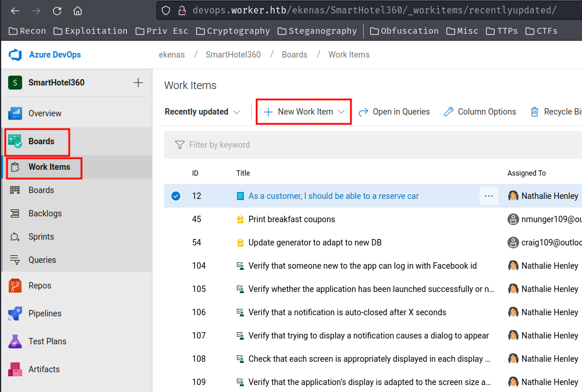Viewport: 582px width, 392px height.
Task: Open the Cryptography bookmarks folder
Action: 233,31
